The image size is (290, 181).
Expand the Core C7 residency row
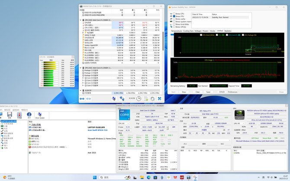(x=83, y=86)
